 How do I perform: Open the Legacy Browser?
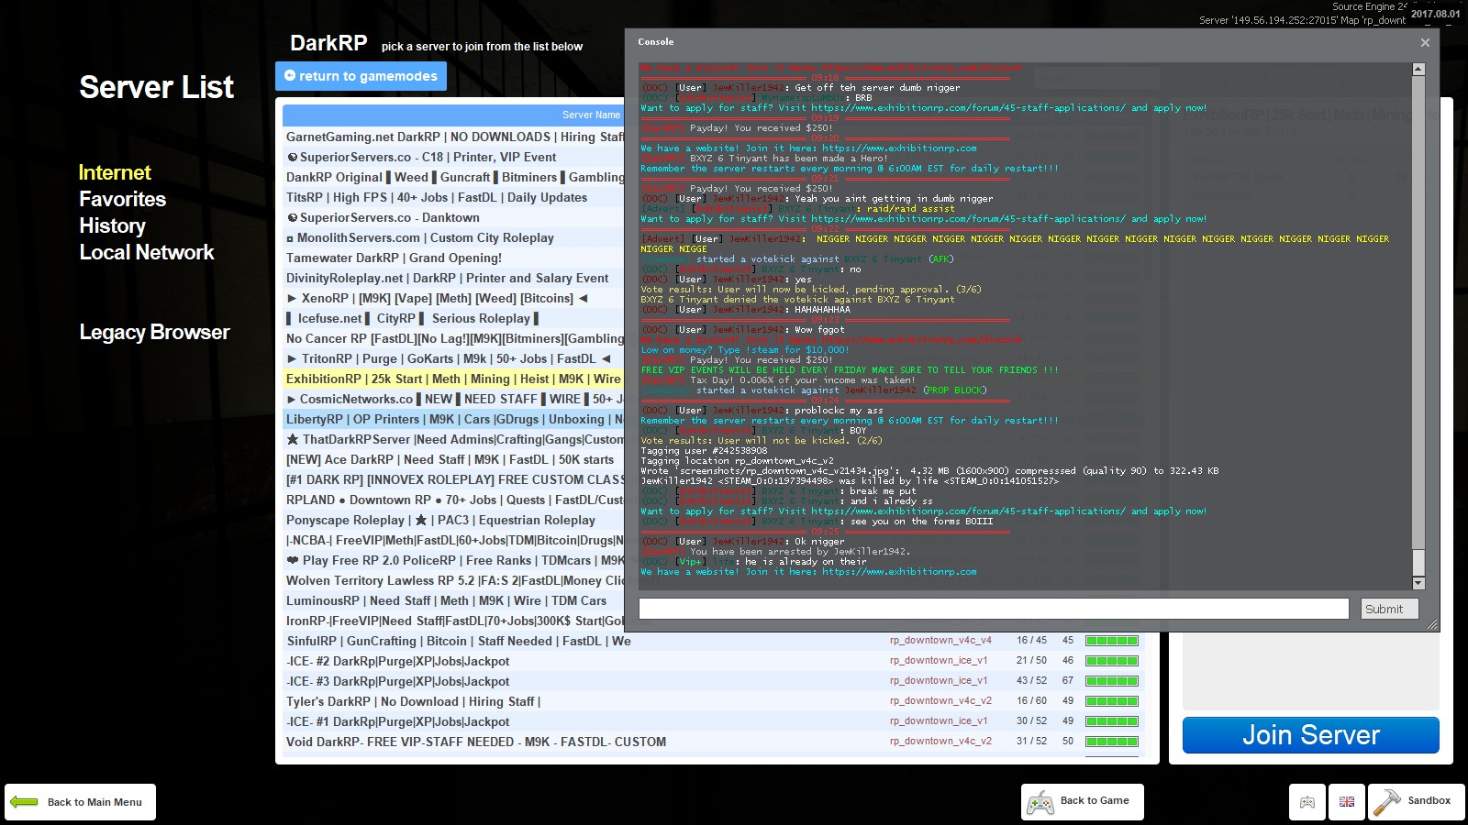tap(154, 332)
